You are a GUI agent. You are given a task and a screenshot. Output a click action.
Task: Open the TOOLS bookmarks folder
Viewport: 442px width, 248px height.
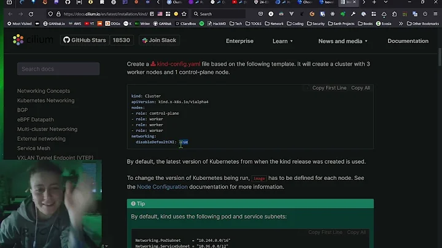click(x=254, y=24)
